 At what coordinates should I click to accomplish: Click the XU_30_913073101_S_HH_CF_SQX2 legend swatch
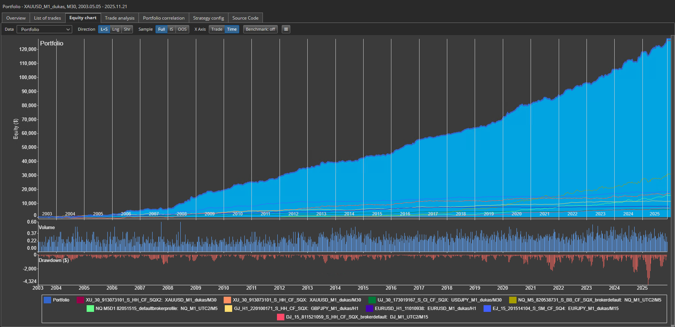click(80, 300)
